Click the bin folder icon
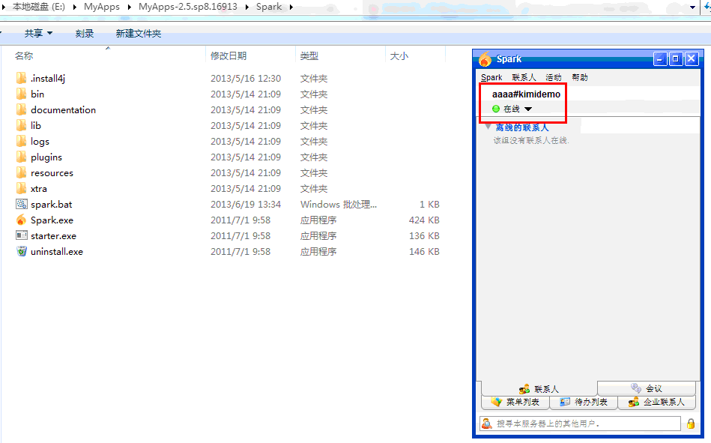Image resolution: width=711 pixels, height=443 pixels. (21, 94)
